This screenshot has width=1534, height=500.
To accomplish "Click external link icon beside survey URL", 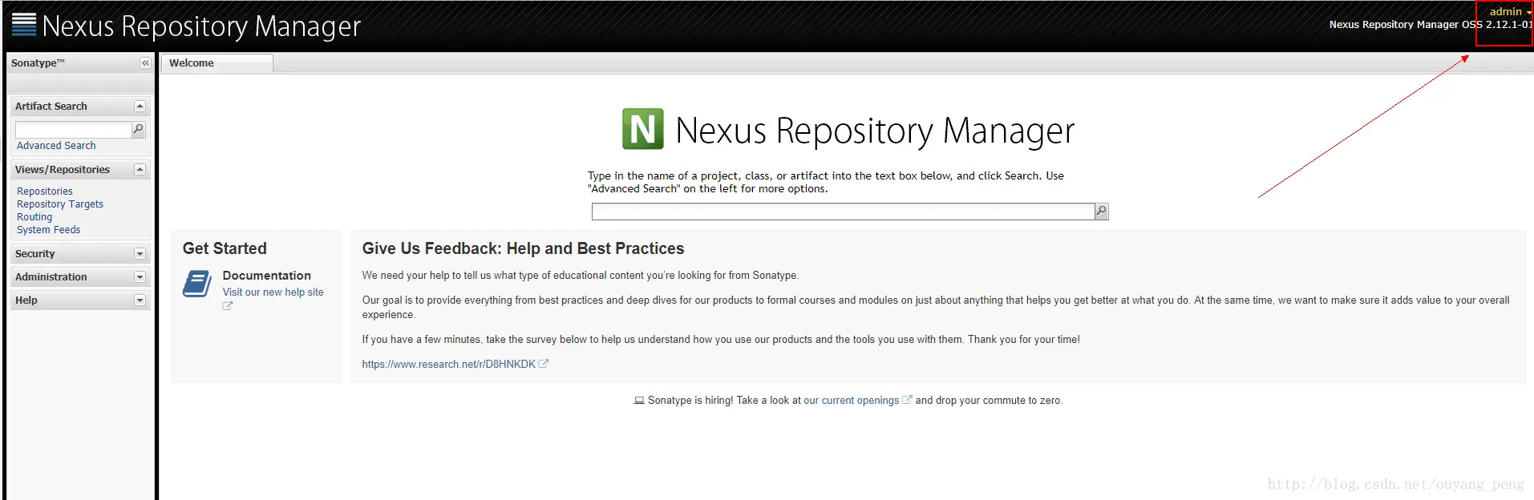I will click(544, 364).
